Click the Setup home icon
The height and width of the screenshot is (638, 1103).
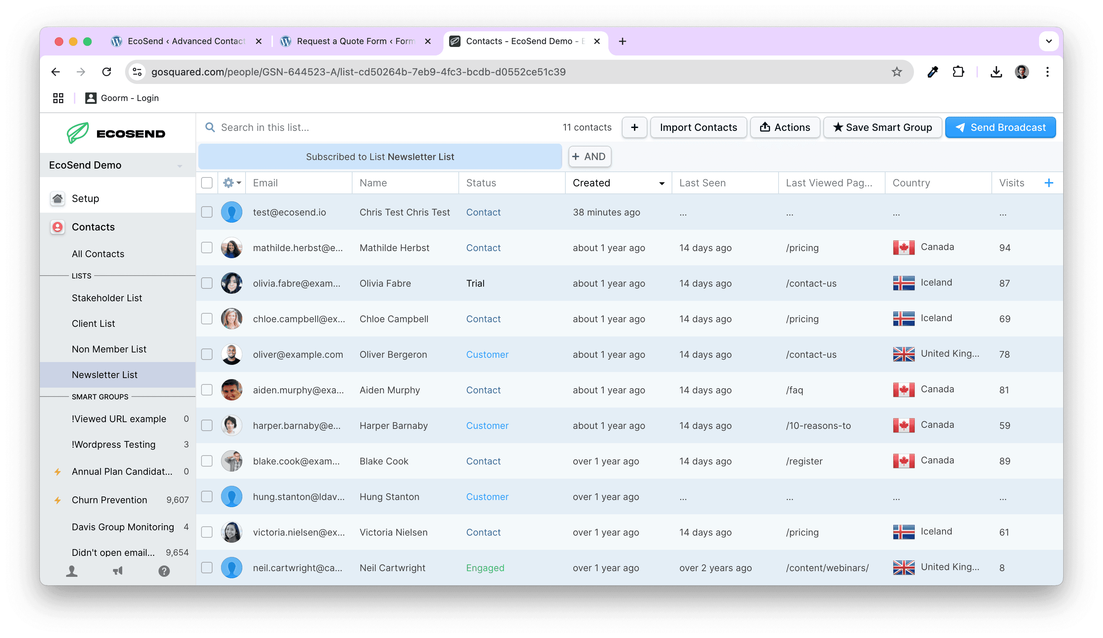57,198
